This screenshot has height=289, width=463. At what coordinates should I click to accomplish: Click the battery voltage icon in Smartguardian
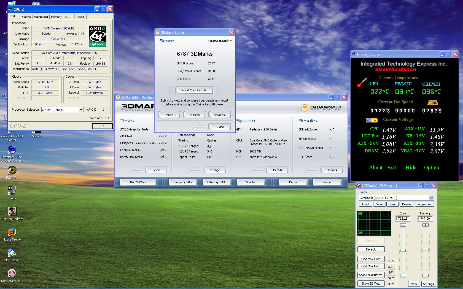(x=372, y=120)
